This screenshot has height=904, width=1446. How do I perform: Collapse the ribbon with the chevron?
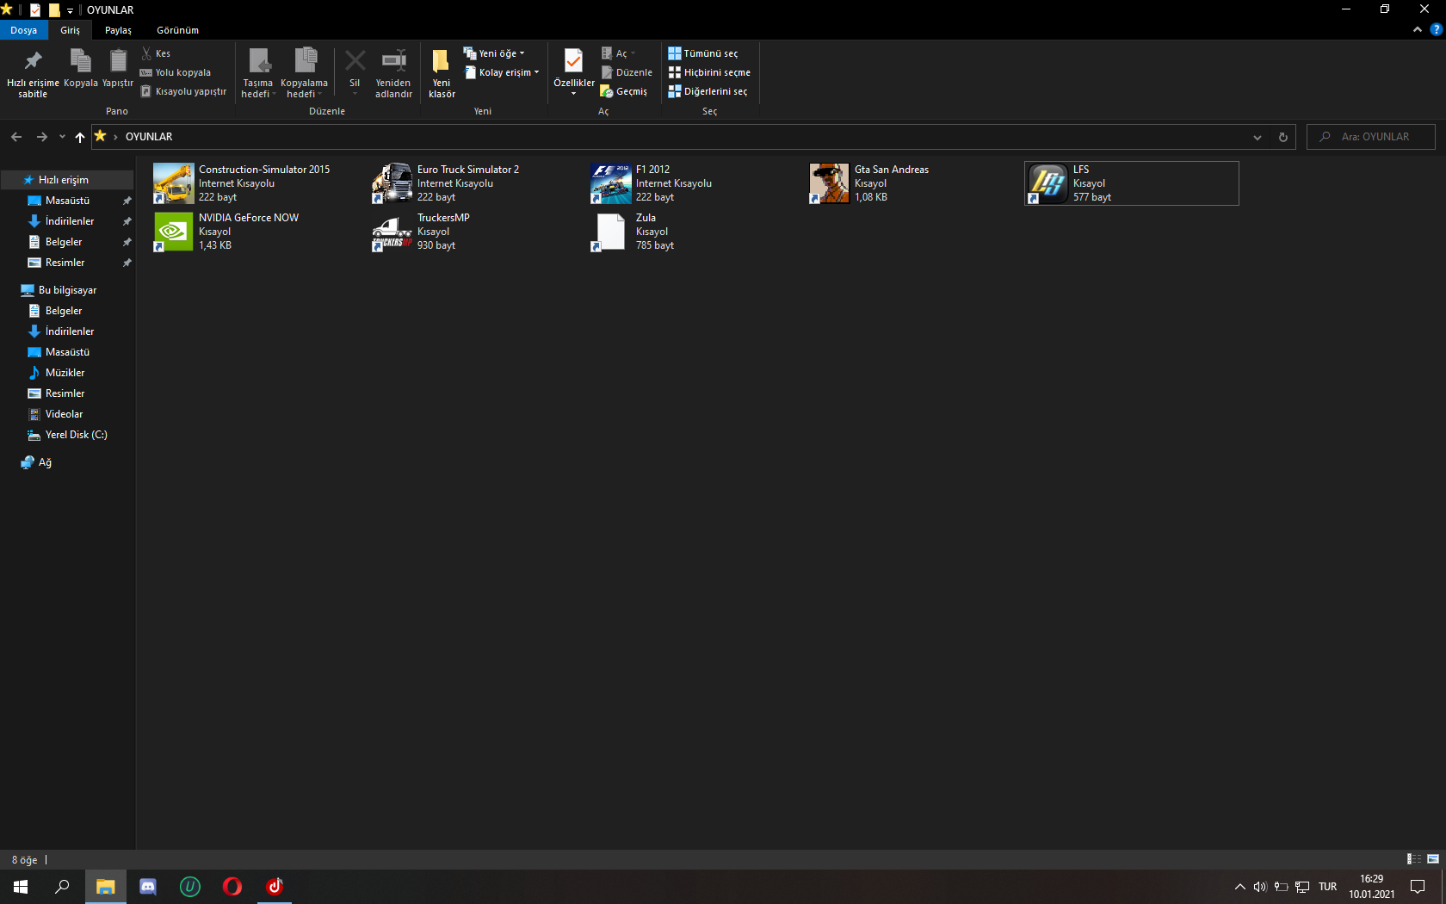[x=1417, y=29]
